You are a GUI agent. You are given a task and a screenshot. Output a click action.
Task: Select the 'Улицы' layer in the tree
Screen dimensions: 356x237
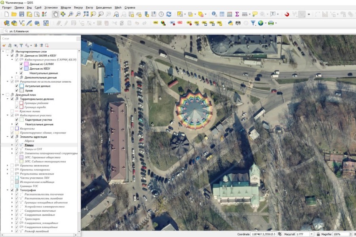pyautogui.click(x=29, y=145)
